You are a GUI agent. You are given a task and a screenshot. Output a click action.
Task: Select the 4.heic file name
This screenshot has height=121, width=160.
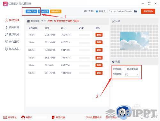(x=31, y=58)
